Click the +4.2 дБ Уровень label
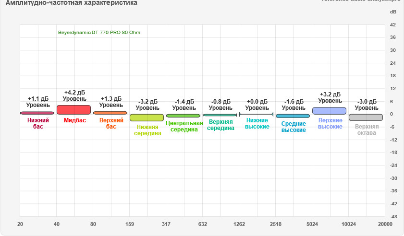 pyautogui.click(x=74, y=95)
